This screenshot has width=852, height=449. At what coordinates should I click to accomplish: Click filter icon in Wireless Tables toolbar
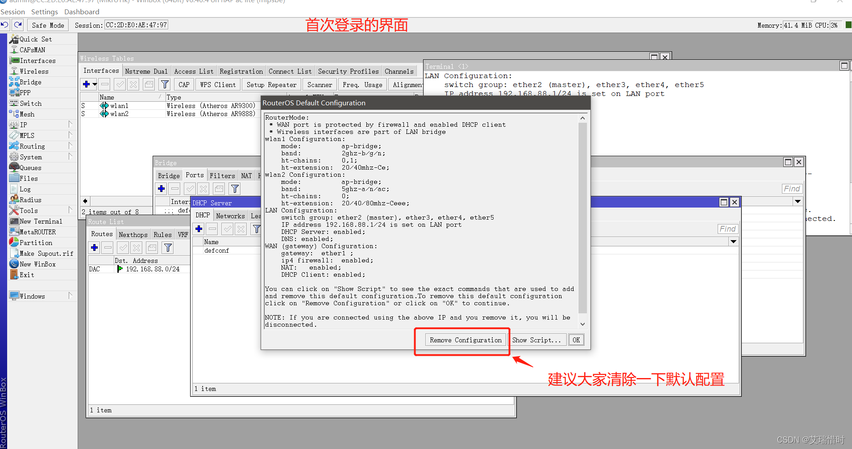click(165, 84)
